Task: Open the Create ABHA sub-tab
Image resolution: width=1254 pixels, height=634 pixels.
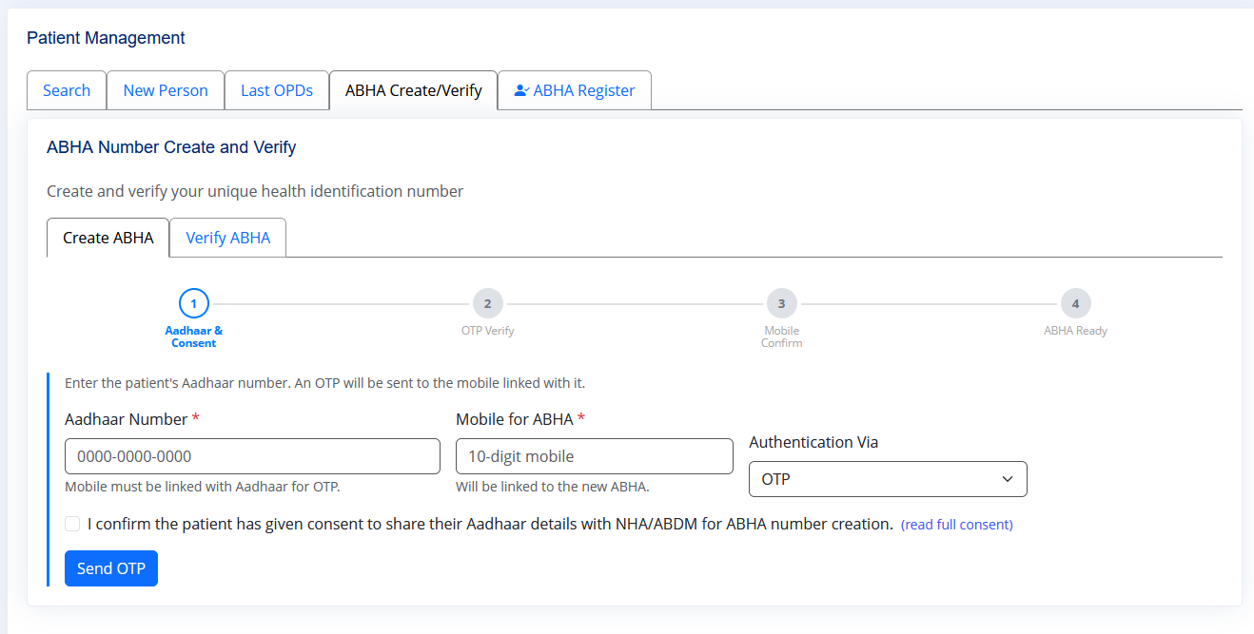Action: (x=108, y=238)
